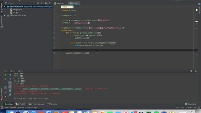Open the Terminal tab

coord(52,104)
